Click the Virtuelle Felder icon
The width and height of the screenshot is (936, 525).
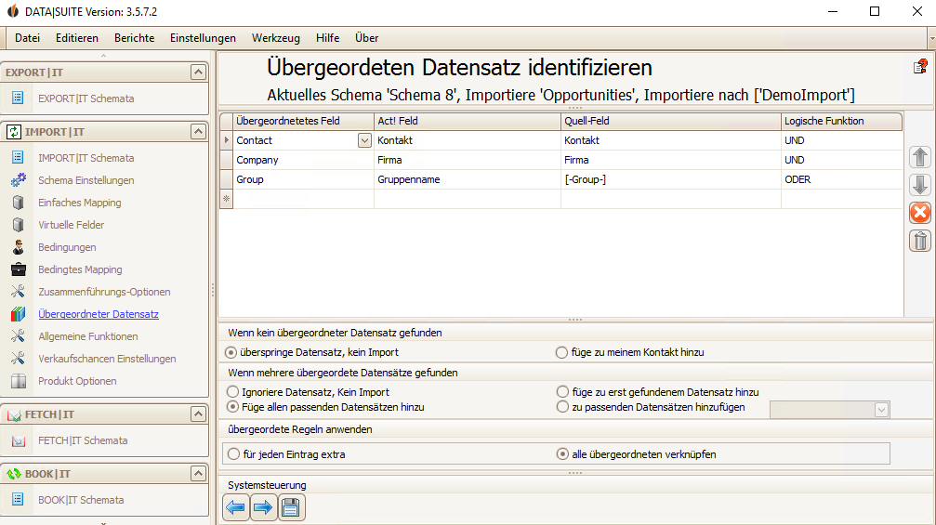point(19,224)
